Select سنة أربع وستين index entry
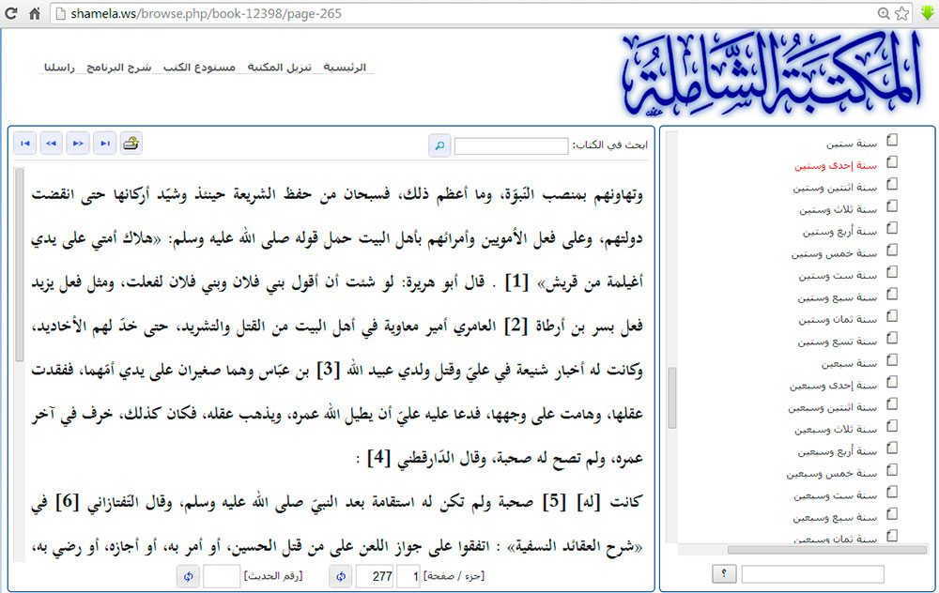The height and width of the screenshot is (593, 939). 839,232
